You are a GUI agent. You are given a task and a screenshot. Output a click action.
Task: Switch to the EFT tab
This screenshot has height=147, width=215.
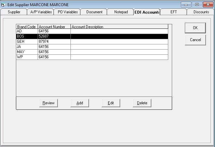click(x=173, y=12)
